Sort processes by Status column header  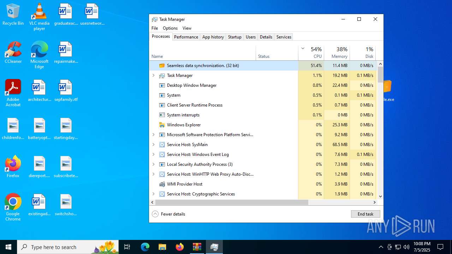(277, 52)
